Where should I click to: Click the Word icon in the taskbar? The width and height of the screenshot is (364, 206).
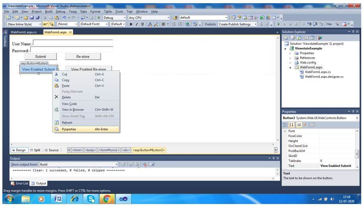tap(58, 199)
